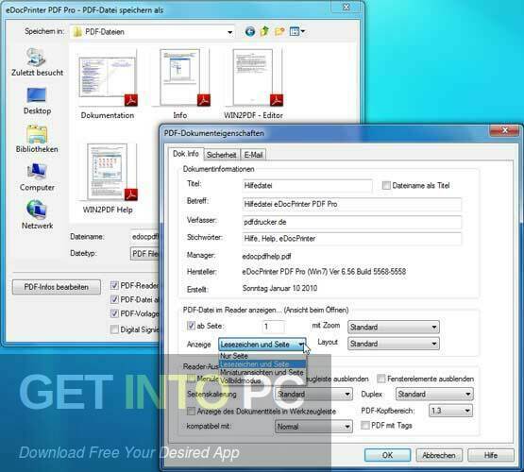The width and height of the screenshot is (524, 472).
Task: Enable Dateiname als Titel checkbox
Action: [x=386, y=185]
